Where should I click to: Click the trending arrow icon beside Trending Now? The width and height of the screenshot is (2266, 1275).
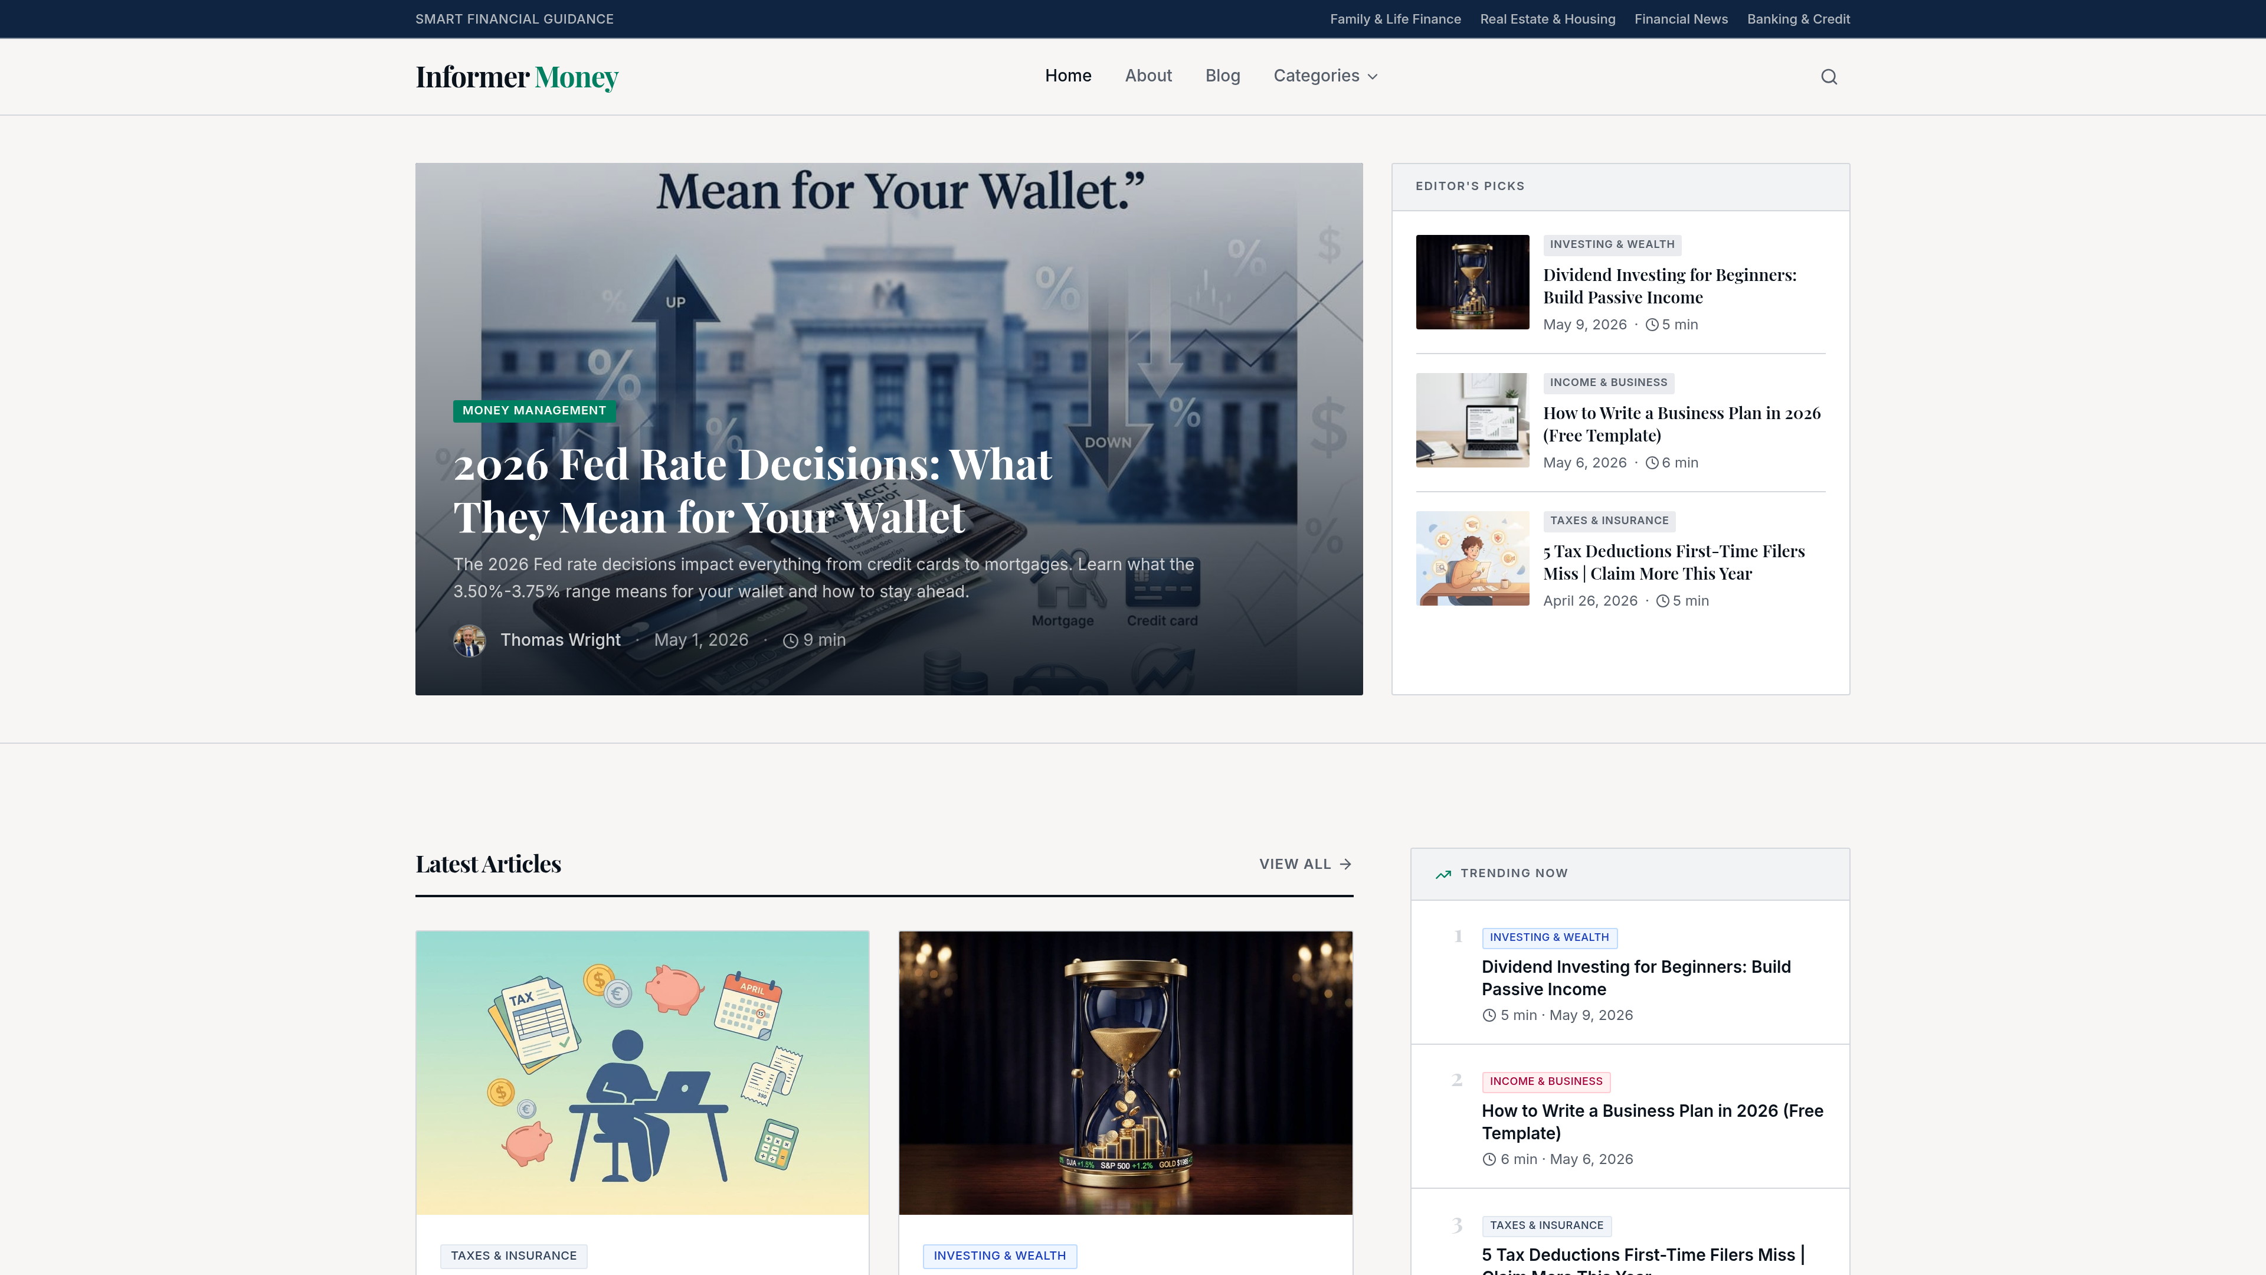1443,874
